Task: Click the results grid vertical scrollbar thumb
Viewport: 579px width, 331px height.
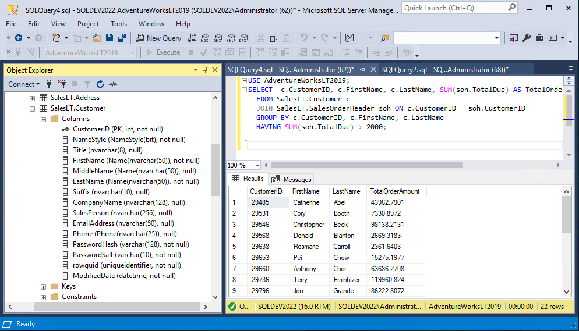Action: (x=566, y=215)
